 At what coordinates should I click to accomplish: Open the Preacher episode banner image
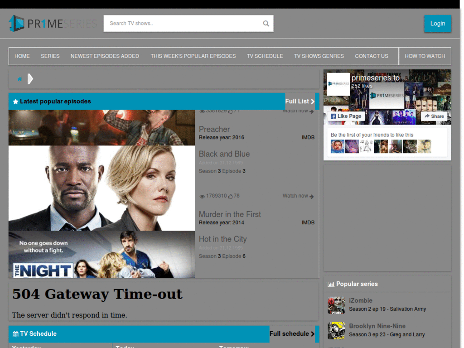101,127
